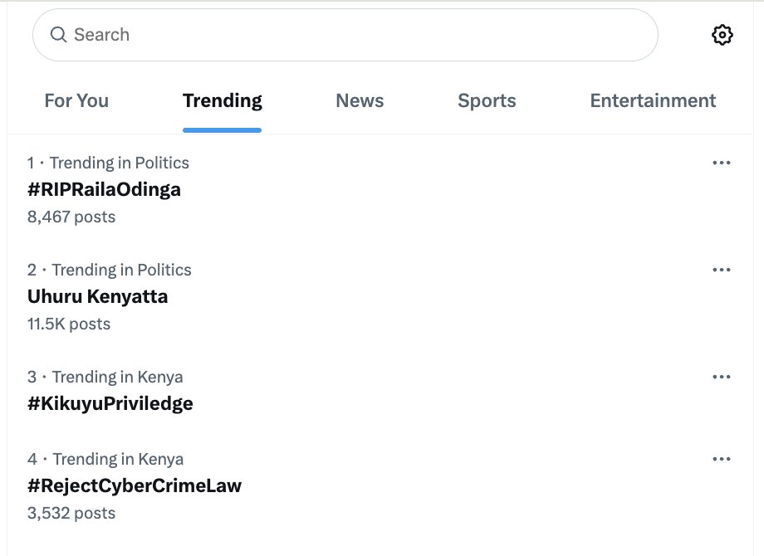This screenshot has width=764, height=556.
Task: Open the #RIPRailaOdinga trending hashtag
Action: tap(104, 189)
